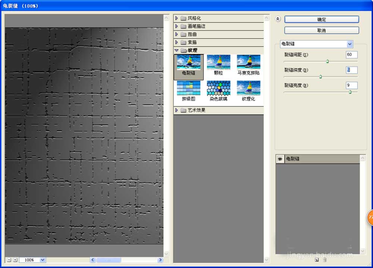Image resolution: width=373 pixels, height=268 pixels.
Task: Hide the 龟裂缝 effect layer visibility eye
Action: point(280,159)
